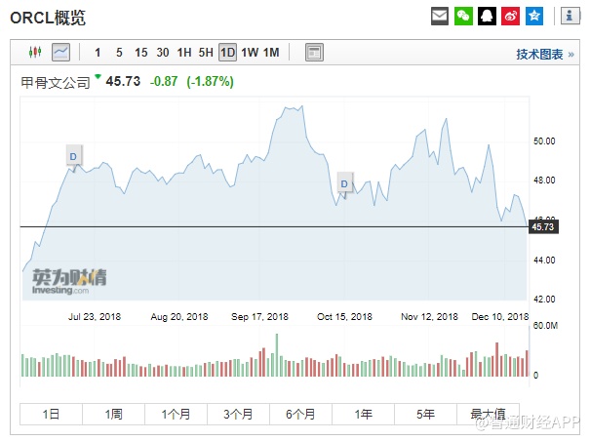Screen dimensions: 590x441
Task: Click the 甲骨文公司 company name
Action: pyautogui.click(x=55, y=82)
